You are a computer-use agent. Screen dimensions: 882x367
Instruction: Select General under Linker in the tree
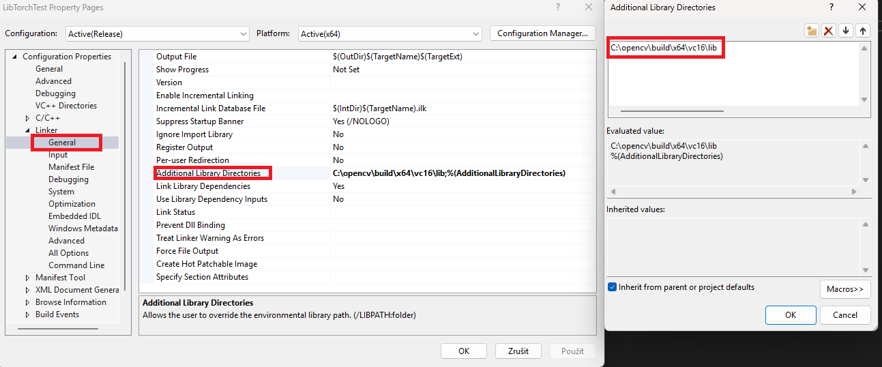pos(62,143)
